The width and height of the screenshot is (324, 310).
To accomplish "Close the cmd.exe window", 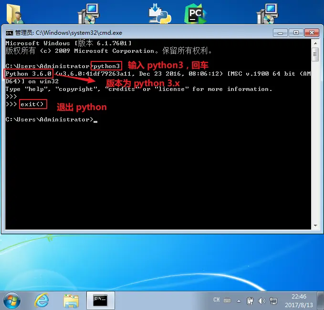I will click(x=312, y=33).
